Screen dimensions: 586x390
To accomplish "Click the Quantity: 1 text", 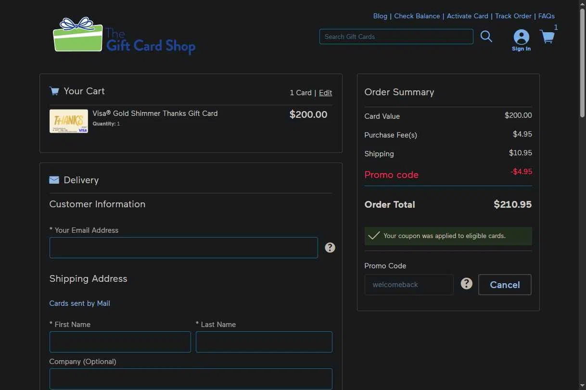I will pos(106,124).
